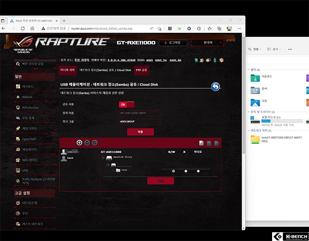Click the remove account minus icon

pos(87,143)
